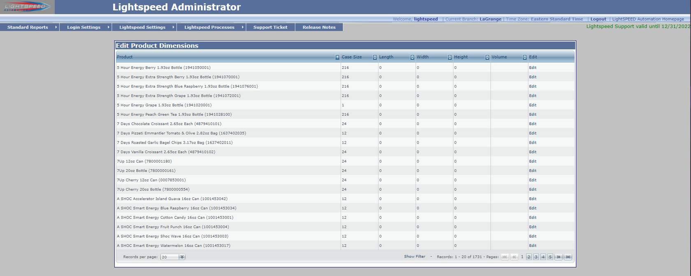Log out using the Logout link
Image resolution: width=691 pixels, height=276 pixels.
598,19
